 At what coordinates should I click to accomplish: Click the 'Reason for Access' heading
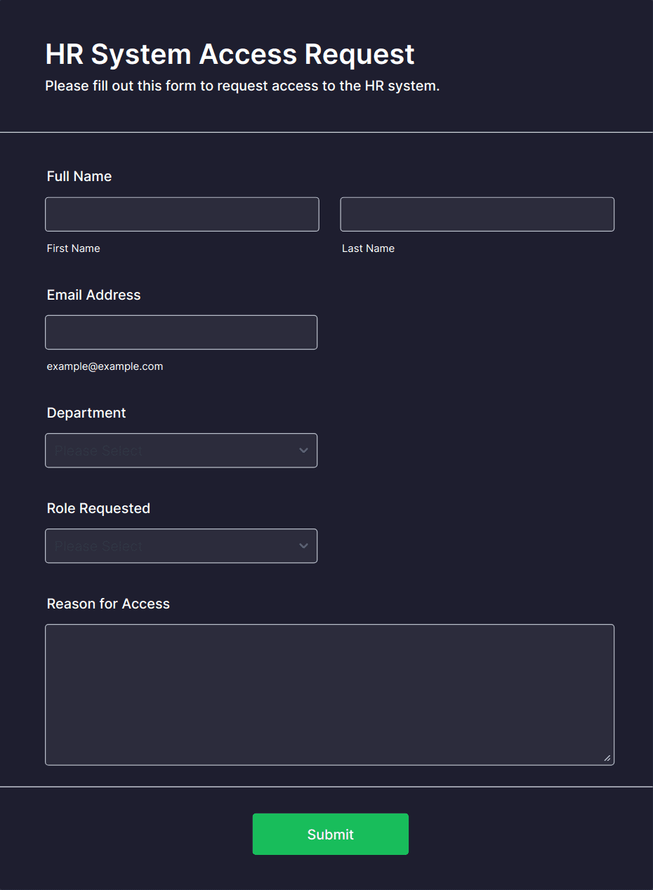(107, 604)
